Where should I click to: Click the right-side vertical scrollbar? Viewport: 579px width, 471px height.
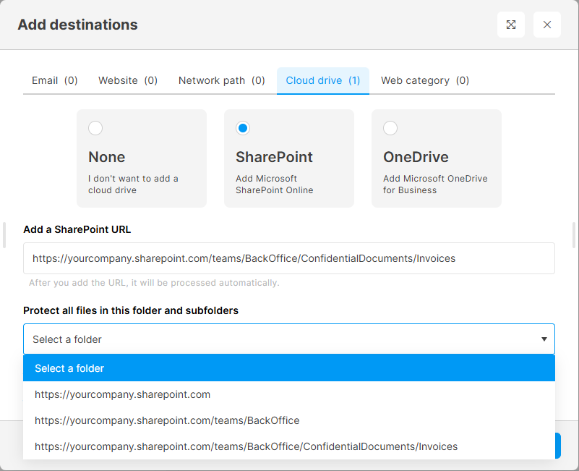574,235
